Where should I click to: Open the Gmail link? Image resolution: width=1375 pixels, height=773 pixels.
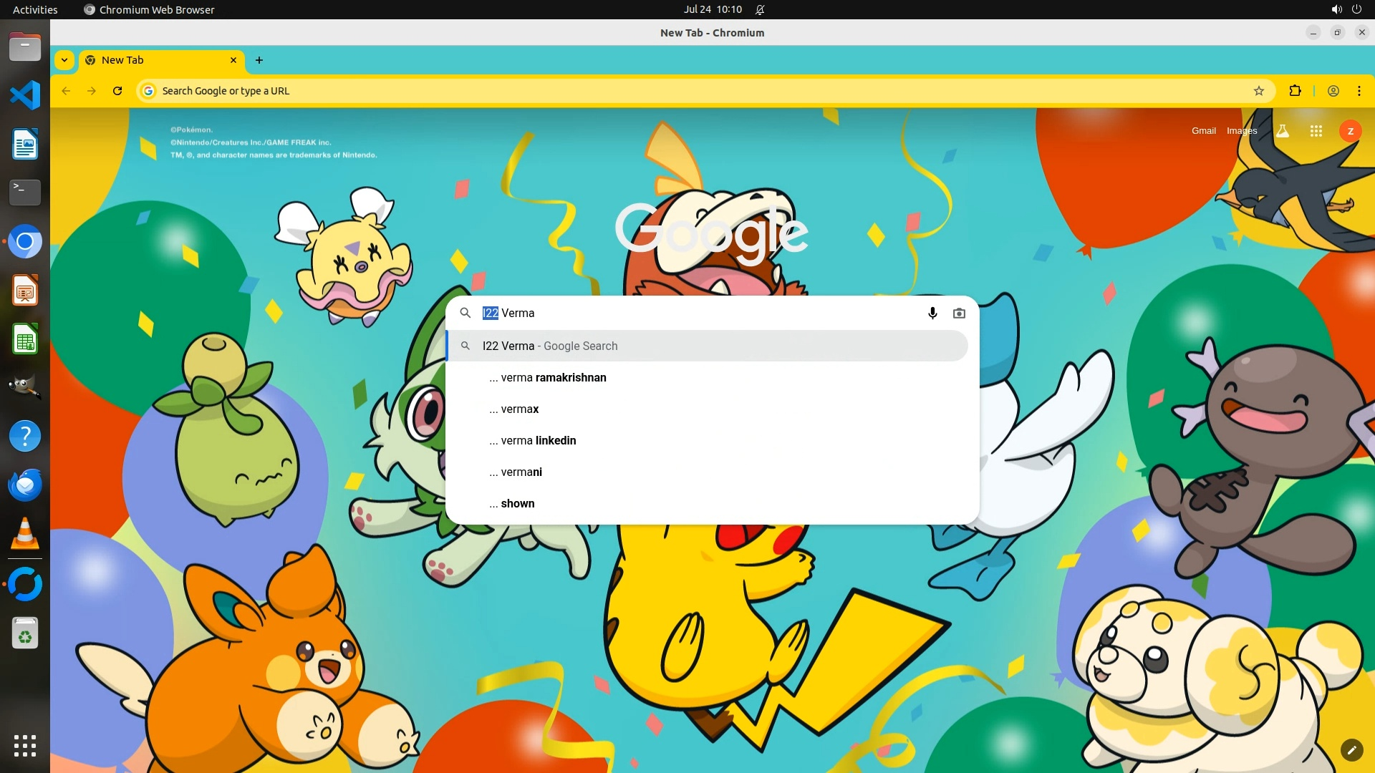click(1203, 131)
